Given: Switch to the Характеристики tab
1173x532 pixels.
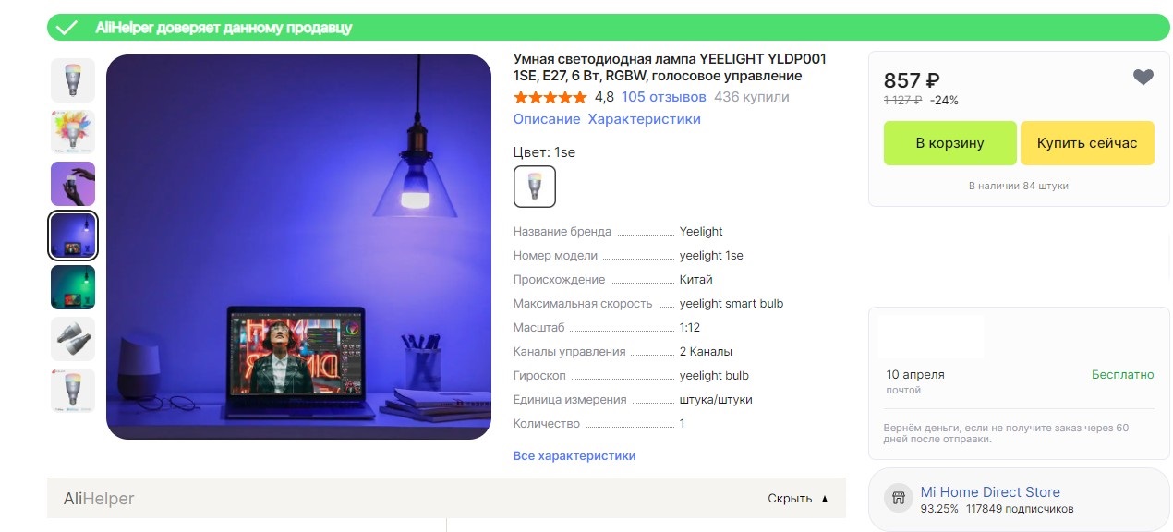Looking at the screenshot, I should point(645,119).
